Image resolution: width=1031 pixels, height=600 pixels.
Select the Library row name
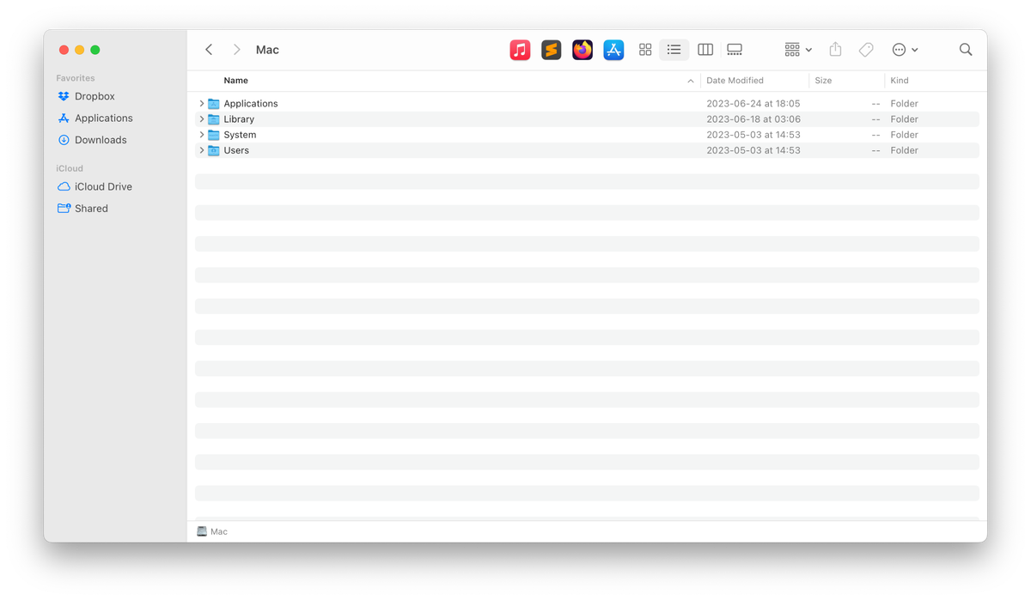[239, 119]
